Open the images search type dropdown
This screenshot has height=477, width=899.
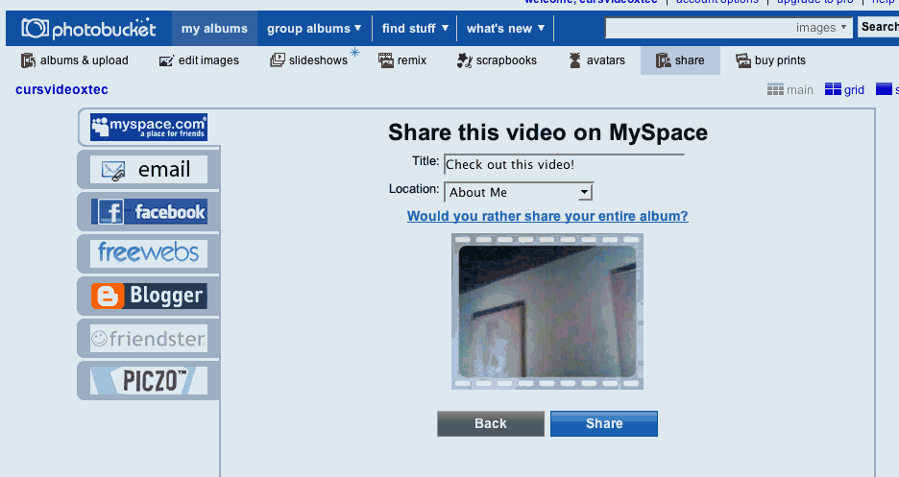tap(821, 28)
